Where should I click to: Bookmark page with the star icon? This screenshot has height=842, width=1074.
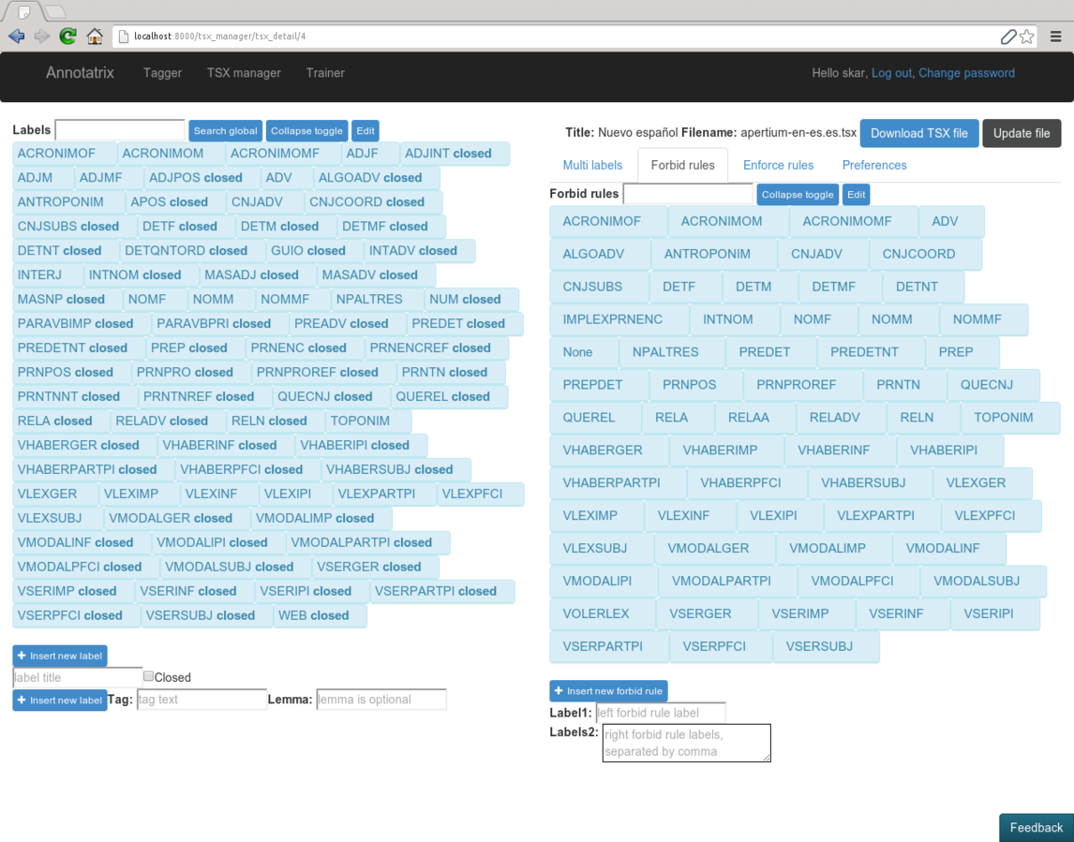click(1027, 37)
